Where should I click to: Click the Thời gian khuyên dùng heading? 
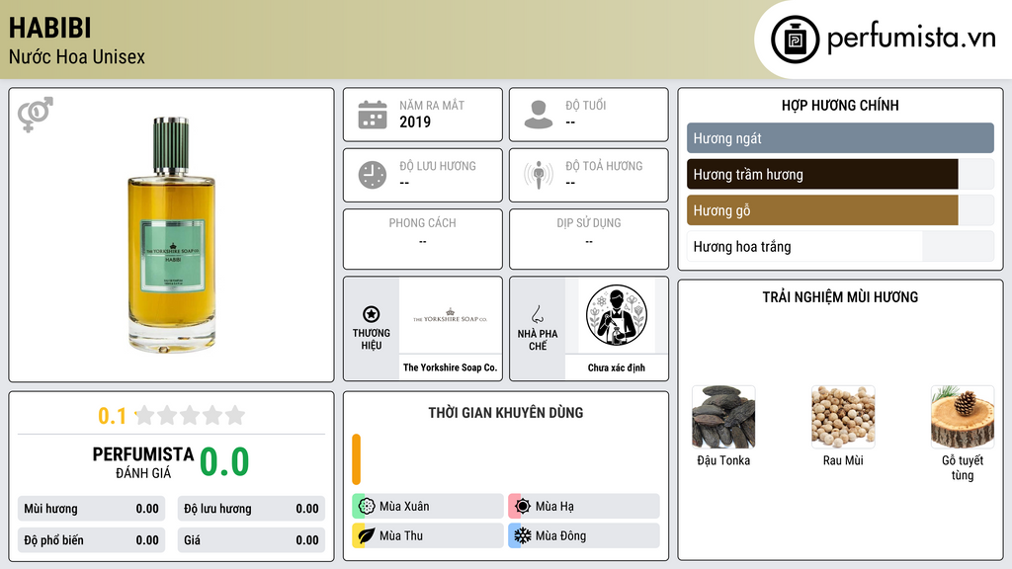506,413
